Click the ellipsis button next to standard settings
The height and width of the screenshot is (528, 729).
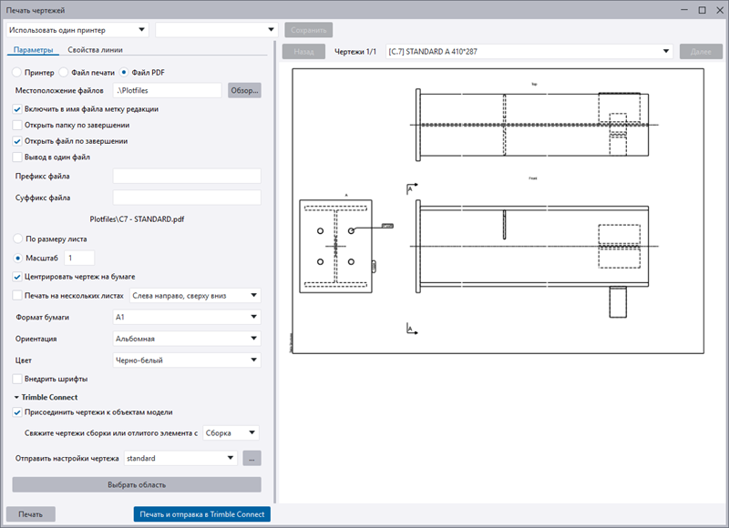252,458
